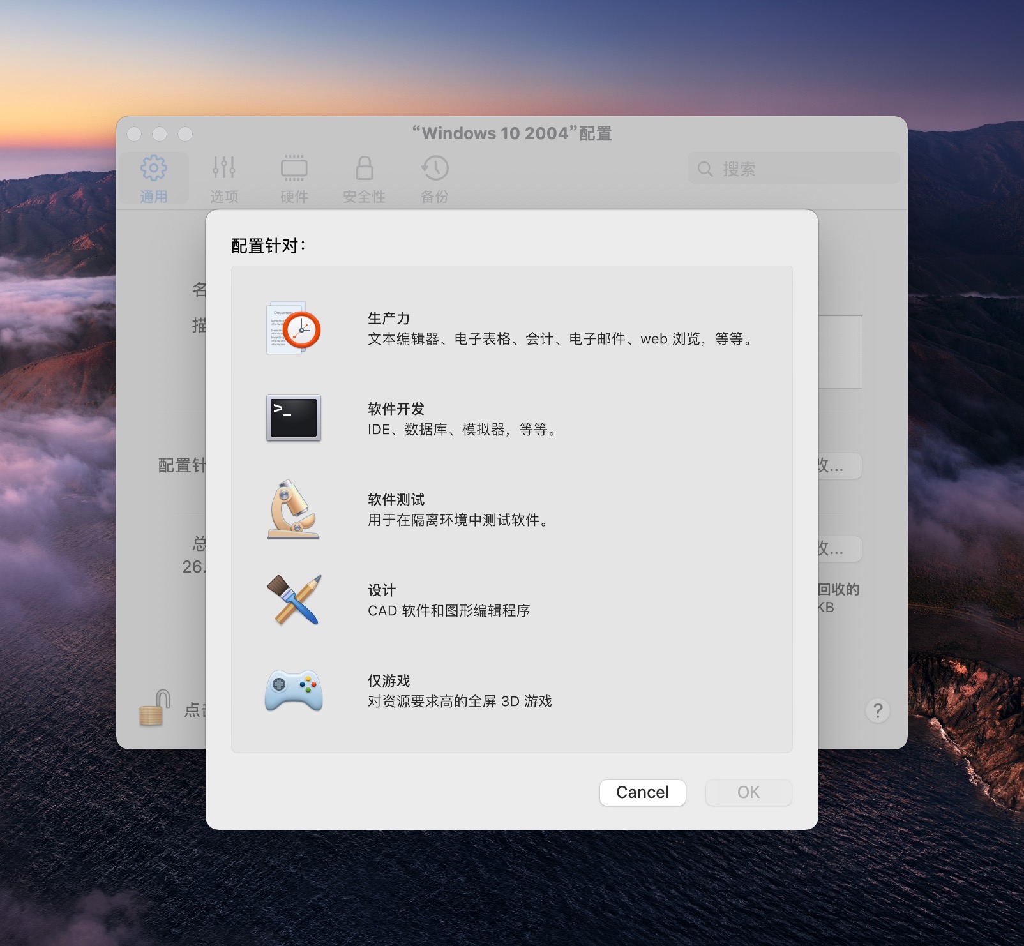
Task: Choose the 仅游戏 gamepad icon
Action: click(x=294, y=691)
